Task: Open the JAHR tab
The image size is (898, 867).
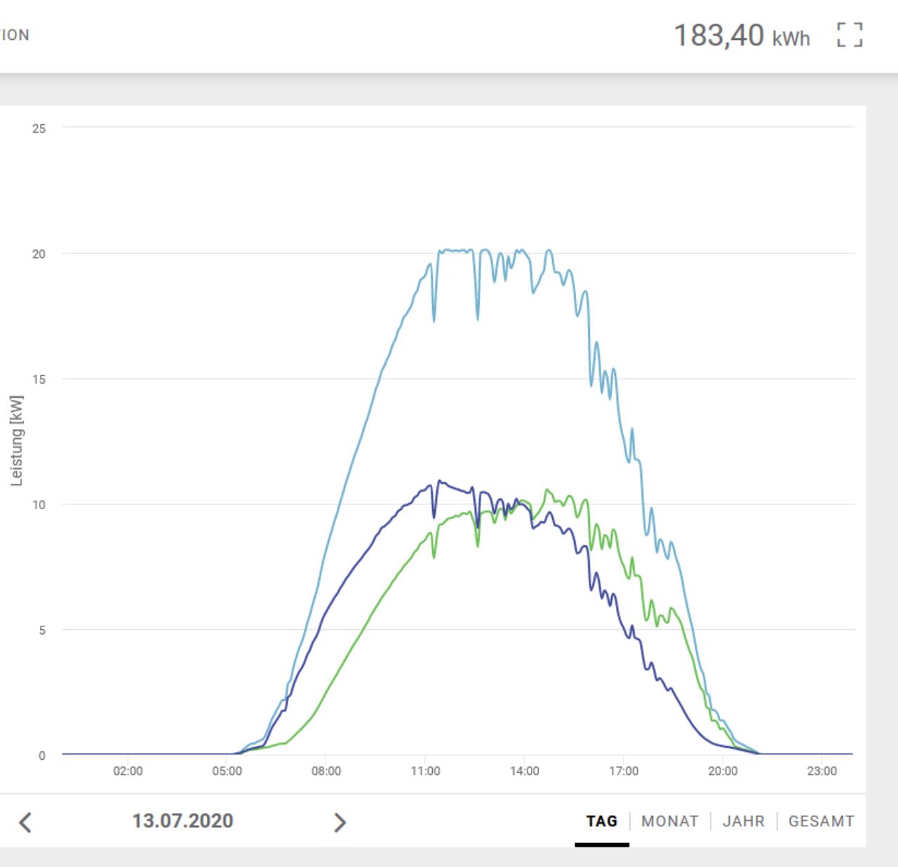Action: point(743,821)
